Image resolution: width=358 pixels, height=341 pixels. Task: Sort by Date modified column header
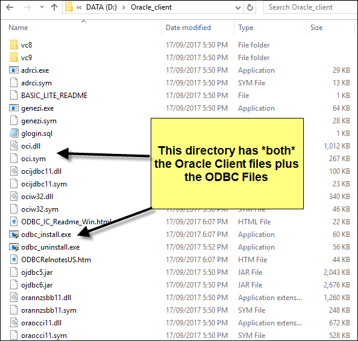(x=188, y=28)
